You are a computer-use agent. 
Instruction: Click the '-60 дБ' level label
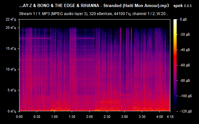(x=185, y=65)
